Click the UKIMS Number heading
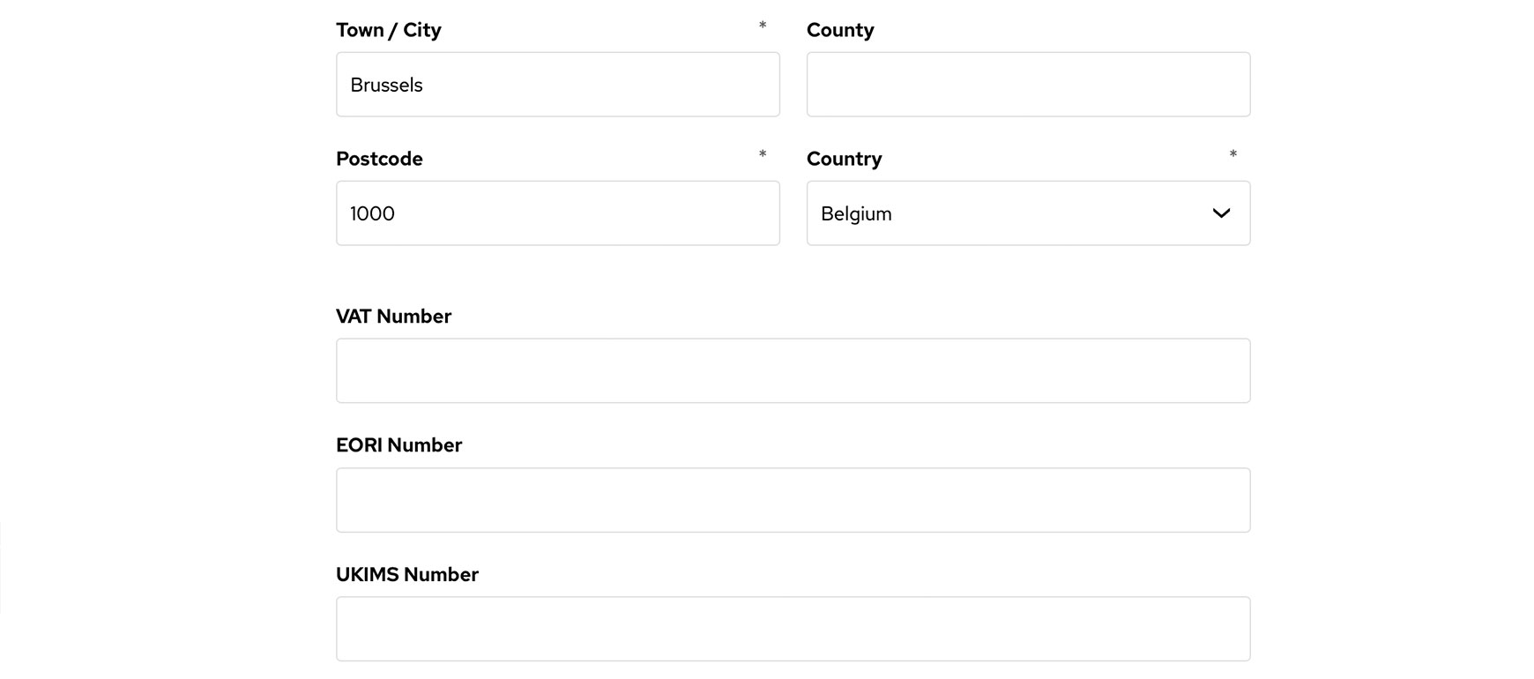This screenshot has width=1534, height=679. [406, 574]
